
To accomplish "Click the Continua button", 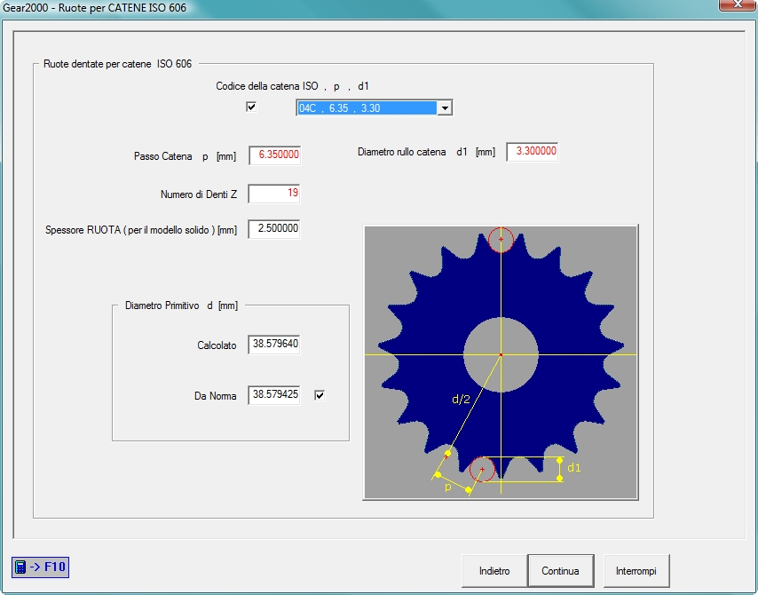I will coord(560,571).
